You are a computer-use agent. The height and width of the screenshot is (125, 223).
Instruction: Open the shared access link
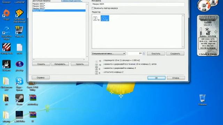(x=72, y=1)
